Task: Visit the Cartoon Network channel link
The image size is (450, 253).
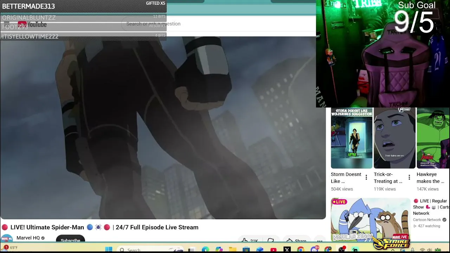Action: tap(427, 220)
